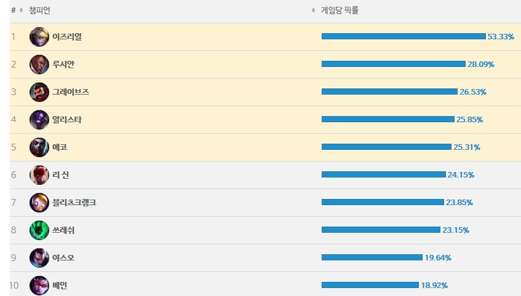Select the 리 신 champion portrait
Image resolution: width=521 pixels, height=296 pixels.
39,175
